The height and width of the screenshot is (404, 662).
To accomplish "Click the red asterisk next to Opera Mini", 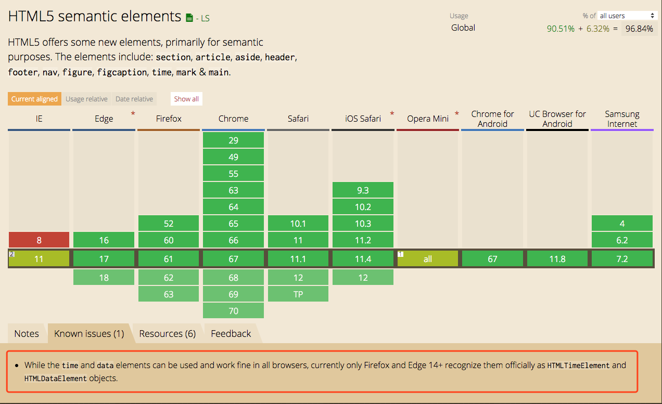I will (456, 113).
